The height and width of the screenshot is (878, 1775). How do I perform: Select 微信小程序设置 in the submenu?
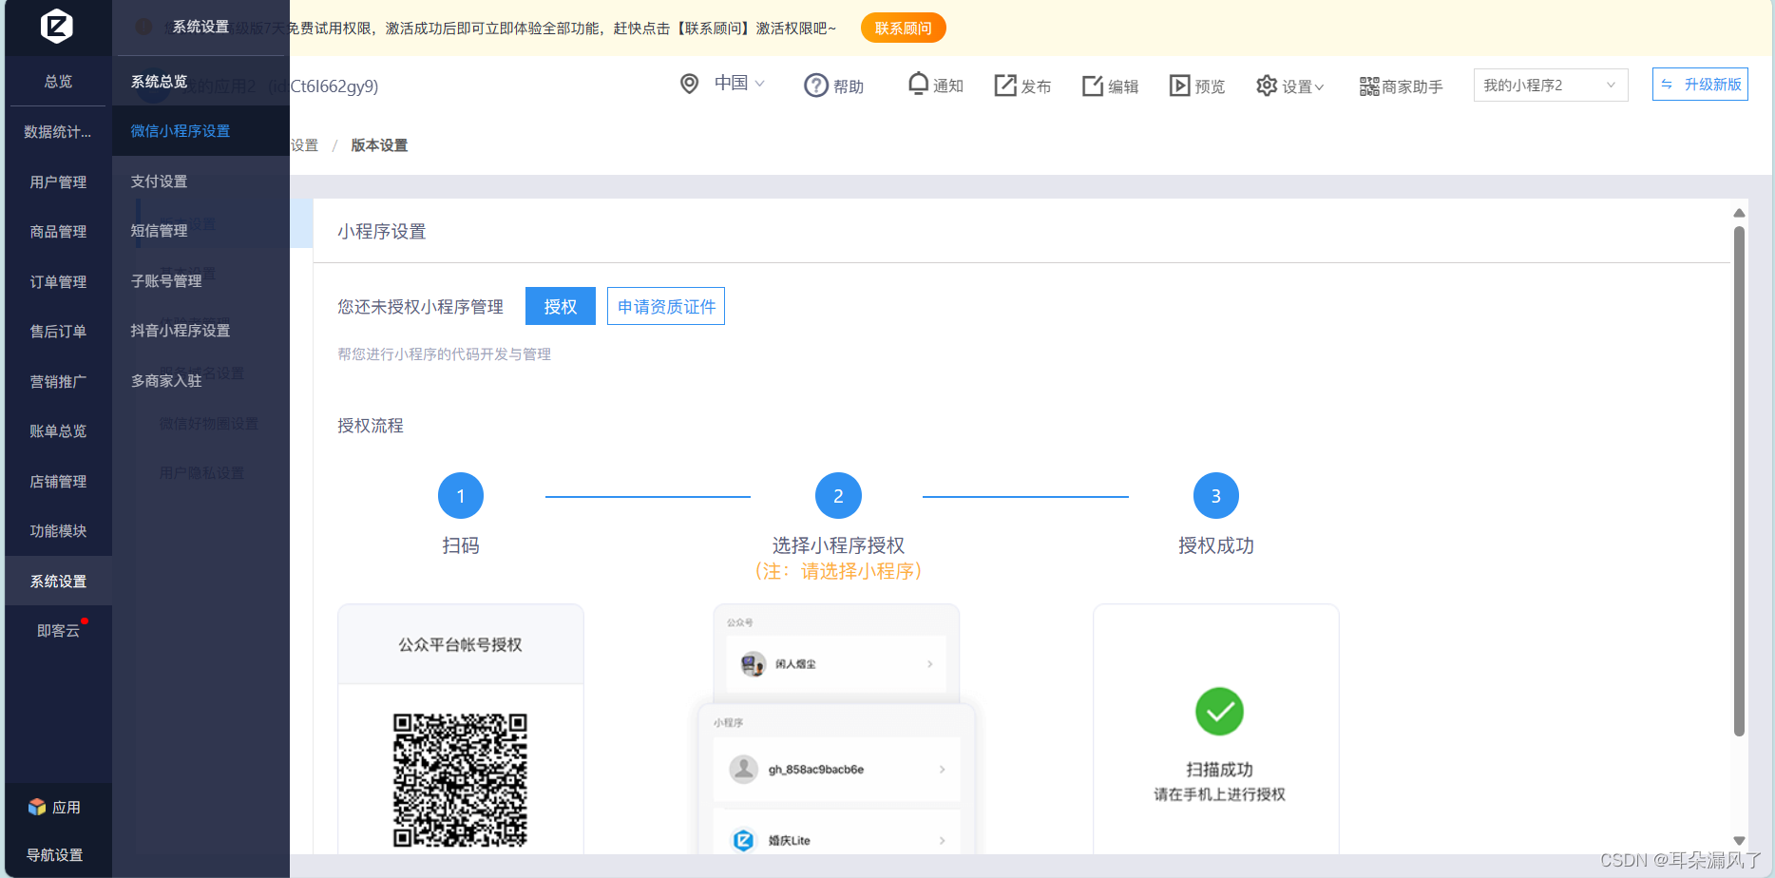click(200, 131)
